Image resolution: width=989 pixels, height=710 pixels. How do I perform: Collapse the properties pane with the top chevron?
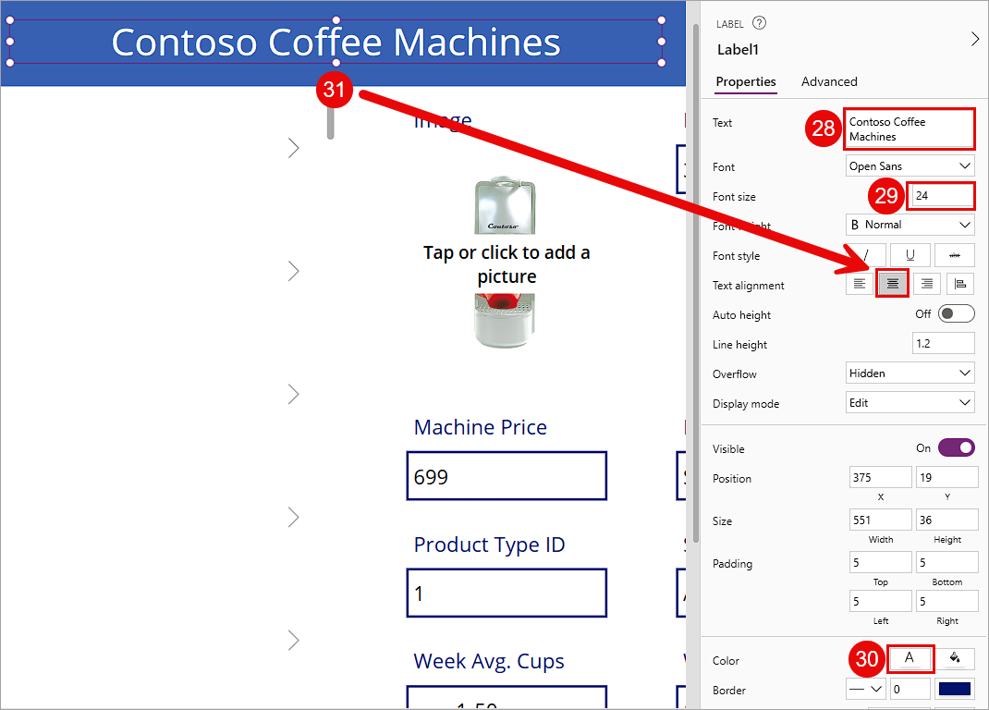click(x=974, y=39)
